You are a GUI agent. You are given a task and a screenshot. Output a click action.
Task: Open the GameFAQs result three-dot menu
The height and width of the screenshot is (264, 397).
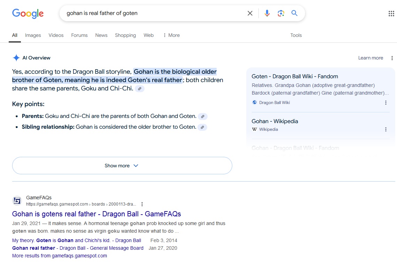click(142, 204)
